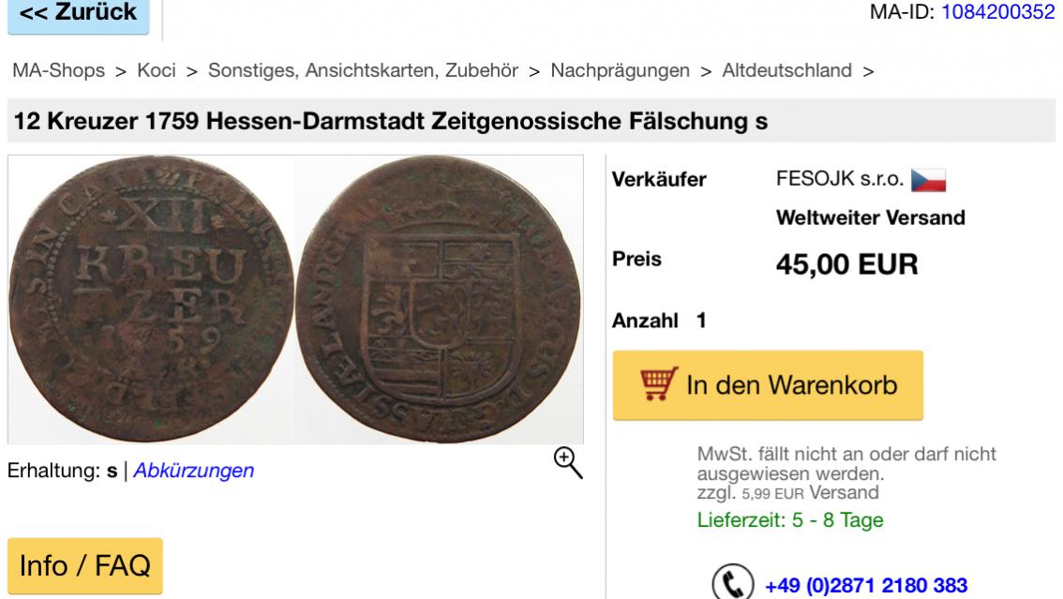Click the magnifier zoom icon under coin image
This screenshot has width=1063, height=599.
[568, 463]
